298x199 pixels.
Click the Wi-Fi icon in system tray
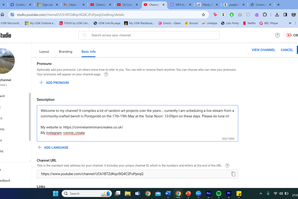(275, 194)
